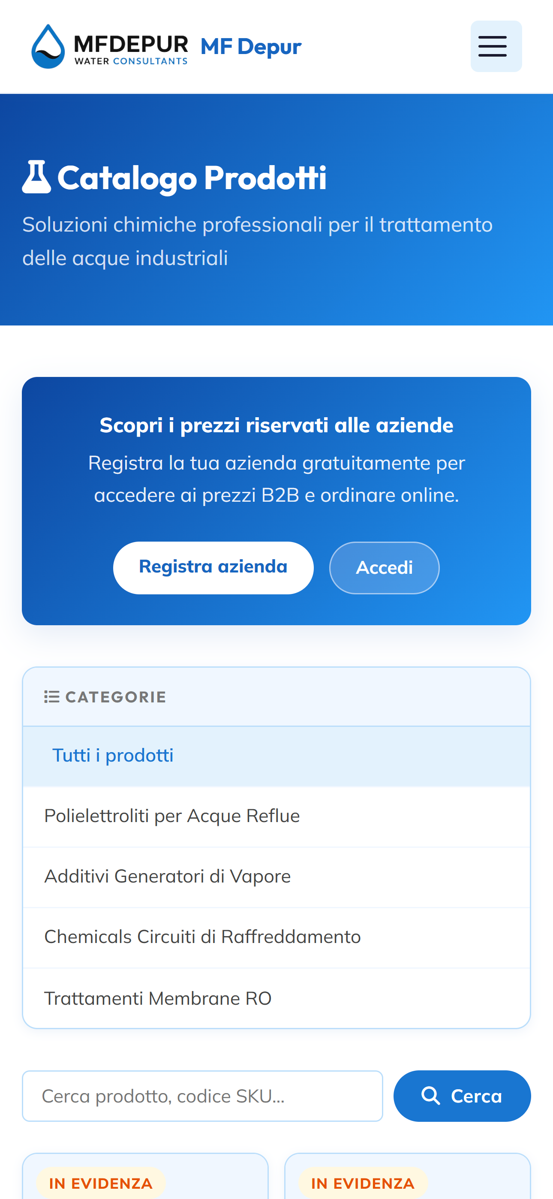553x1199 pixels.
Task: Click the Catalogo Prodotti heading
Action: 192,178
